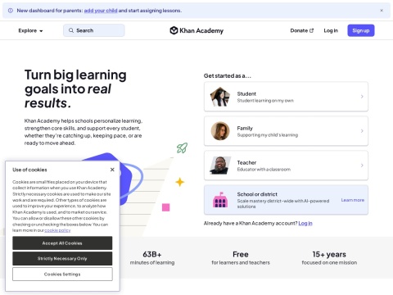Click the Student avatar photo

pyautogui.click(x=220, y=97)
